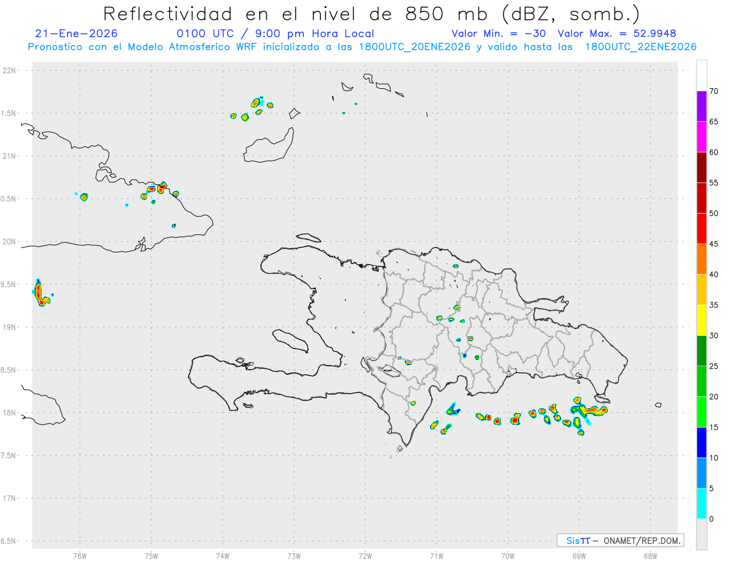This screenshot has width=730, height=564.
Task: Click the '70' colorbar scale value
Action: [x=714, y=91]
